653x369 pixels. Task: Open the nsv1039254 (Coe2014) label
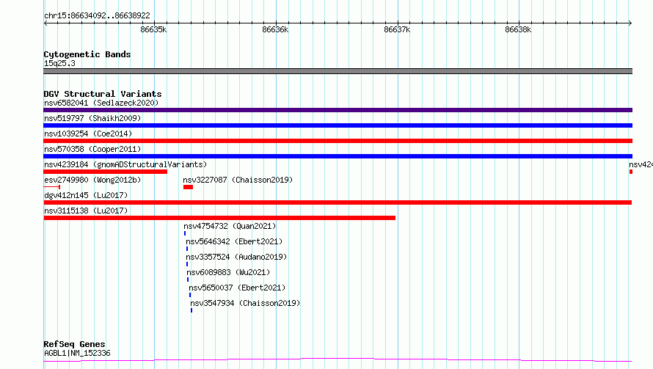[88, 134]
